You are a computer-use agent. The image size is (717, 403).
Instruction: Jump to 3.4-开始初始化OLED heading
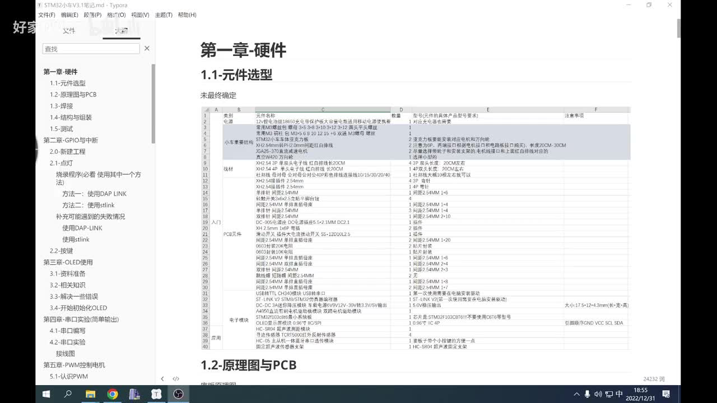[x=78, y=308]
